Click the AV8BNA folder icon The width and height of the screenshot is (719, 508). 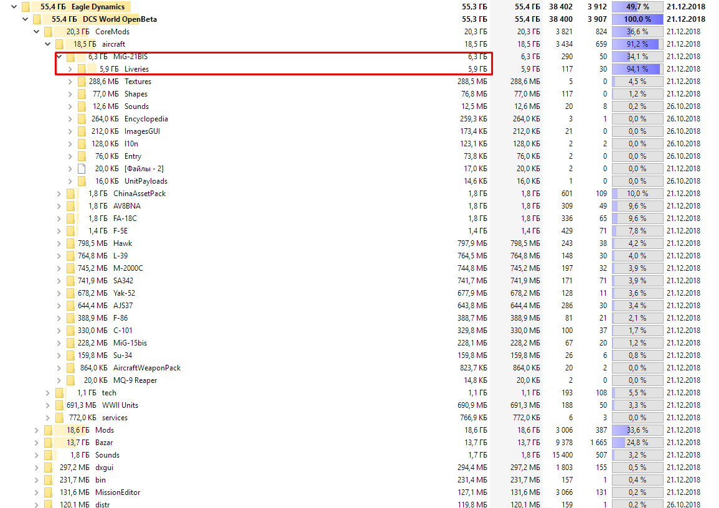70,206
